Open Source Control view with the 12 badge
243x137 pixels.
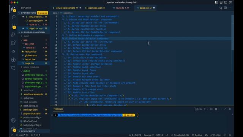coord(13,26)
